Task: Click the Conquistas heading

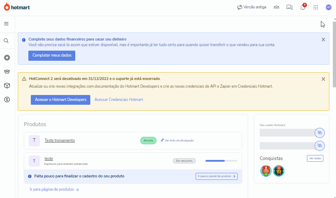Action: pos(271,159)
